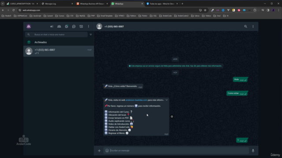Open the Channels icon
This screenshot has width=282, height=158.
[74, 26]
